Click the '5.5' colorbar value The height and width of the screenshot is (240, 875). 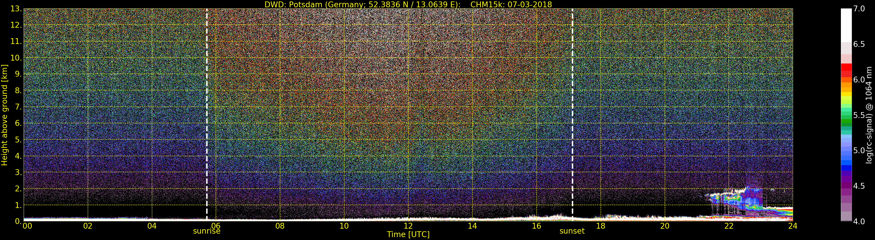point(859,115)
